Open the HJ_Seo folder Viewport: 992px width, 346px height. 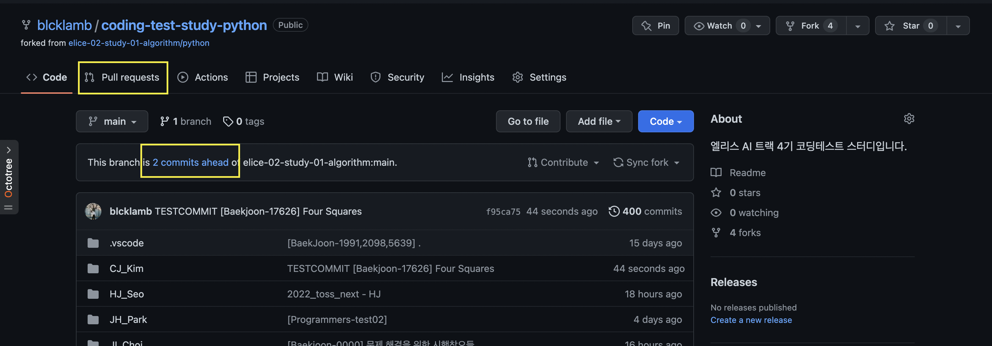pos(127,294)
